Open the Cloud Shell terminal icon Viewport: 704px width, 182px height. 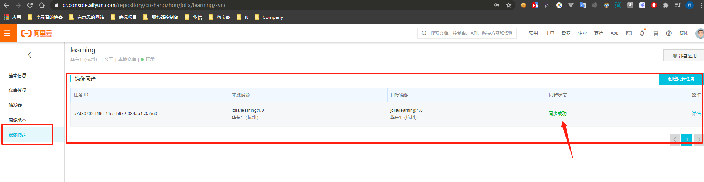click(629, 33)
